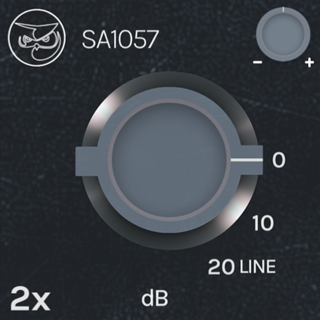Switch to the LINE setting
This screenshot has height=320, width=320.
pos(258,267)
